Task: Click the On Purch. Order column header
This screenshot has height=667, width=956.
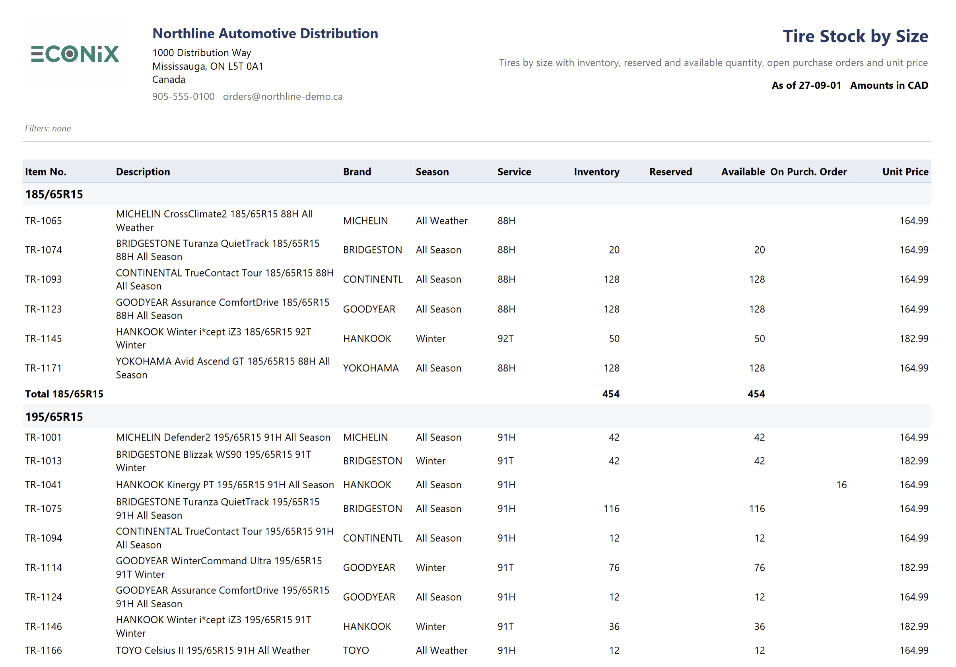Action: 808,172
